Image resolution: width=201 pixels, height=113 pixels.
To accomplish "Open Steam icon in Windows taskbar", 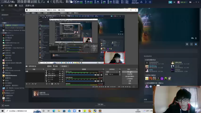I will coord(95,111).
